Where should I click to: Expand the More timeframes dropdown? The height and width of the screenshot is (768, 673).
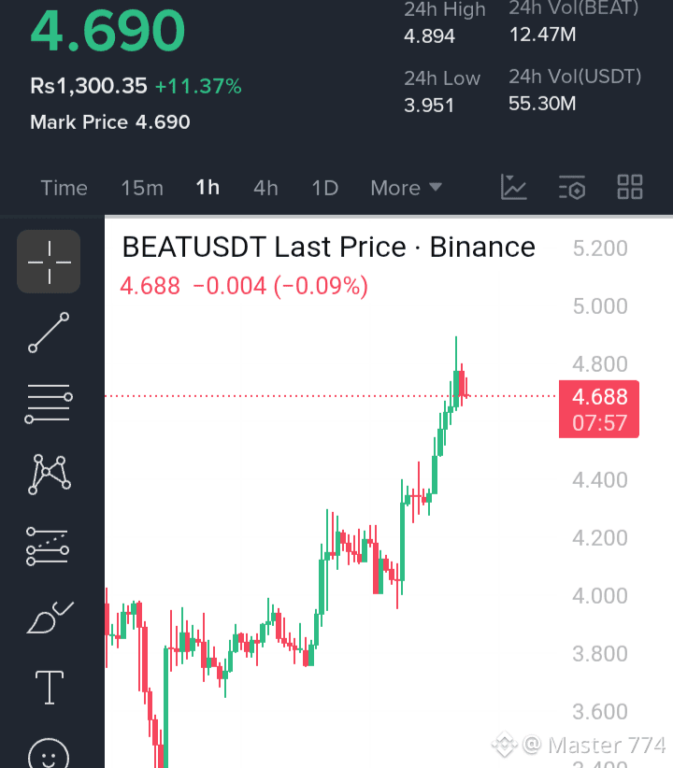point(406,188)
